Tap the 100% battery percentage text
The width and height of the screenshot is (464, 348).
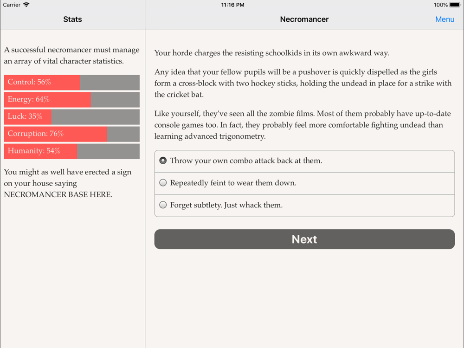pyautogui.click(x=441, y=5)
